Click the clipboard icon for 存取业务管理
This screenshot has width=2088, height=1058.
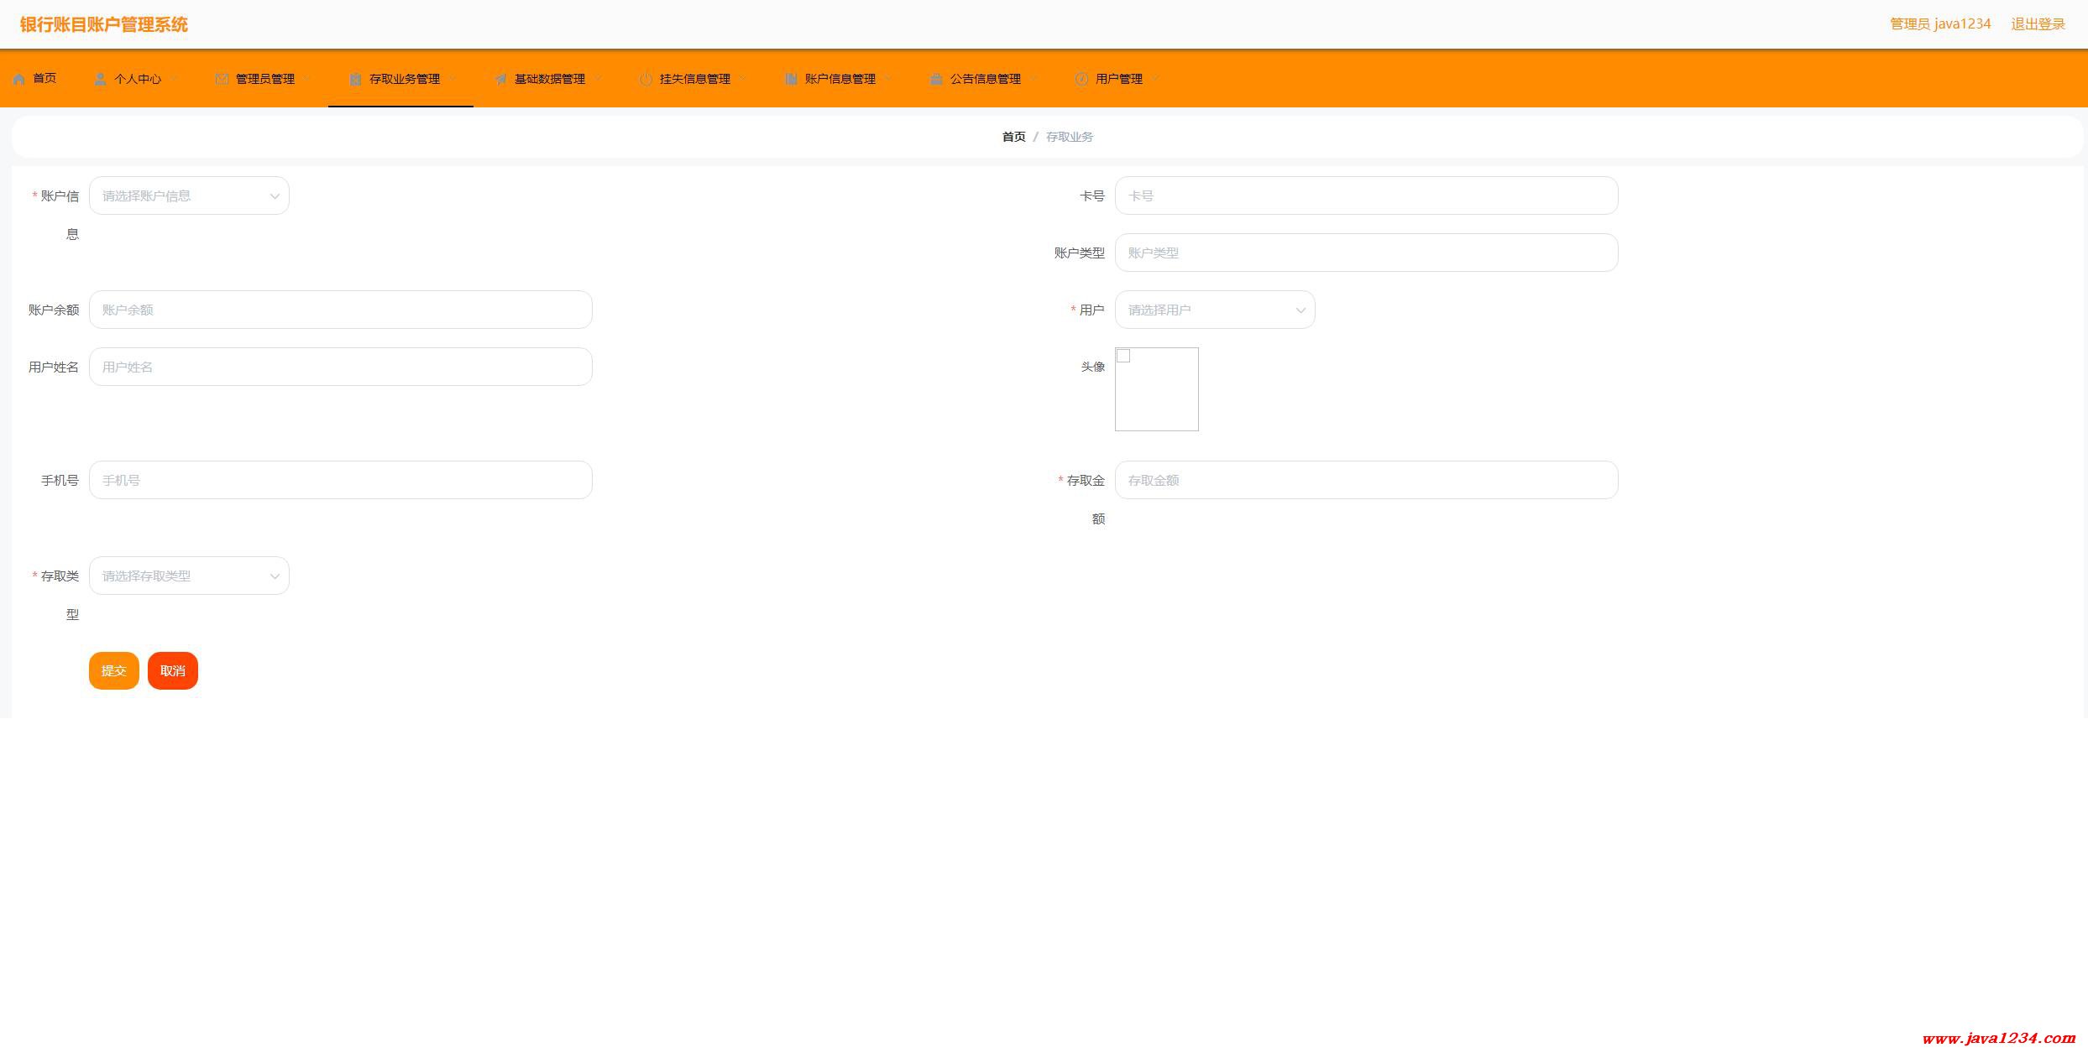tap(355, 79)
